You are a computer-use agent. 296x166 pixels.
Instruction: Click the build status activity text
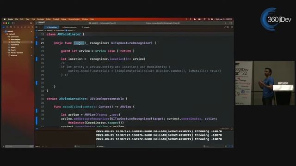162,23
